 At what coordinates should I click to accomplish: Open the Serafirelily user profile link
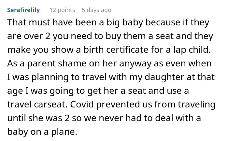23,10
